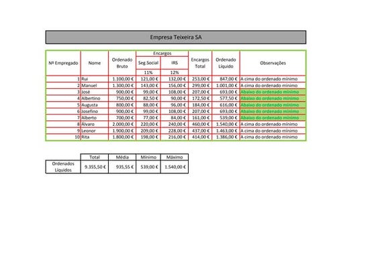Click the 'Encargos' merged header cell
Screen dimensions: 376x265
(162, 54)
